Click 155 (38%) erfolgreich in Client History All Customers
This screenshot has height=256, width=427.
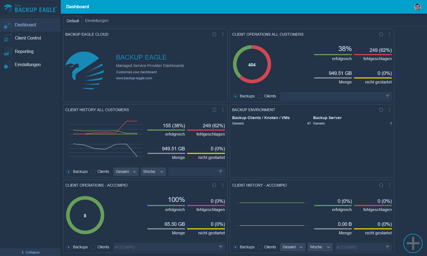click(166, 130)
